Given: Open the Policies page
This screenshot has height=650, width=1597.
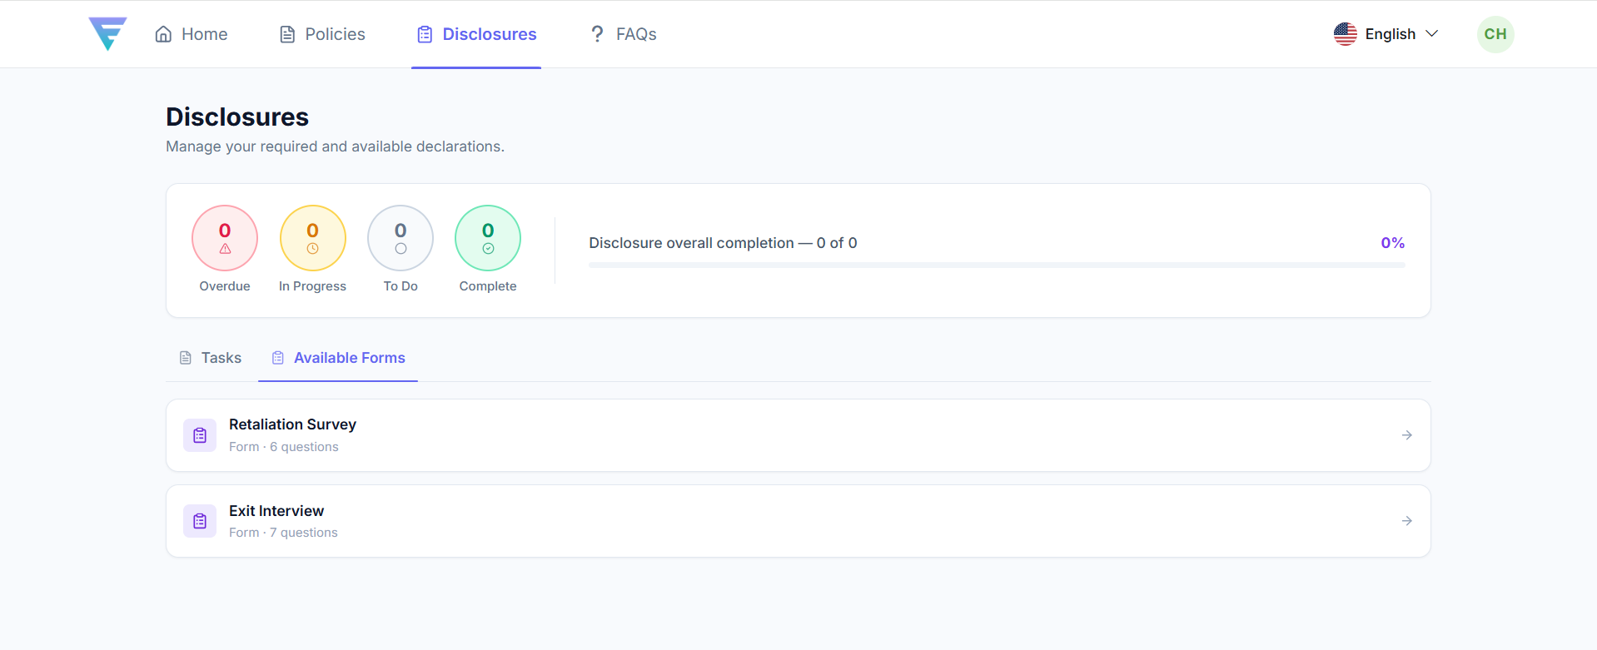Looking at the screenshot, I should point(322,34).
